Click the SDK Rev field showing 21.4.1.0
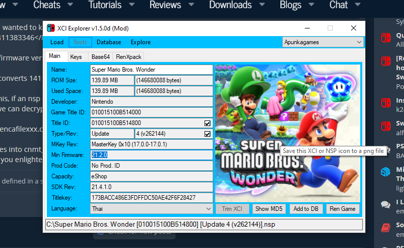The height and width of the screenshot is (248, 404). coord(152,187)
